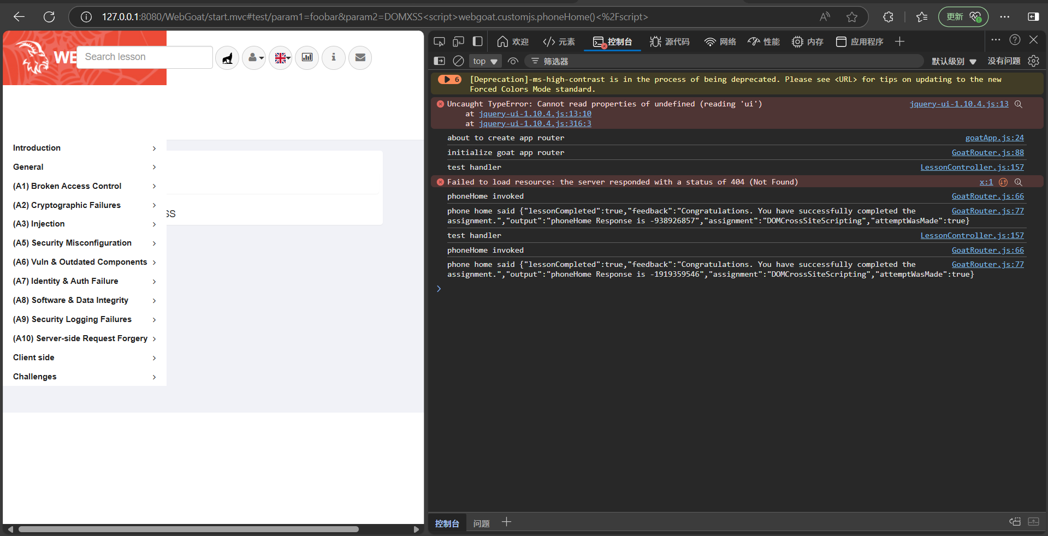Open the 问题 tab in bottom drawer
This screenshot has width=1048, height=536.
click(481, 523)
